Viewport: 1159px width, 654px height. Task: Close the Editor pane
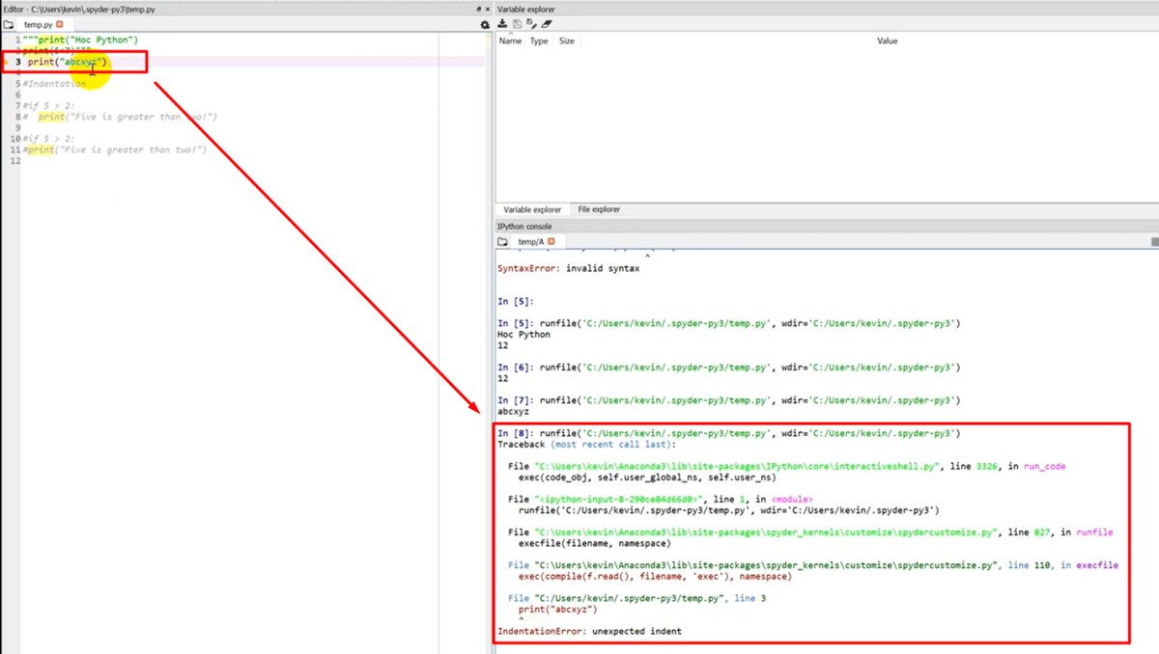489,9
